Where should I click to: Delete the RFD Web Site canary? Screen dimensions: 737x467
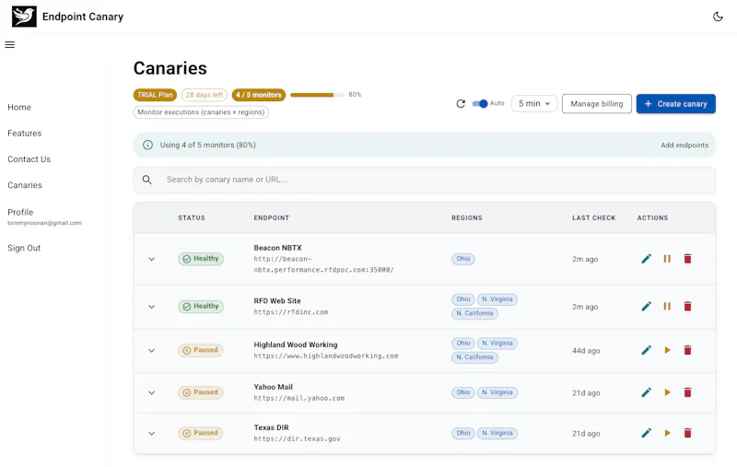tap(687, 307)
